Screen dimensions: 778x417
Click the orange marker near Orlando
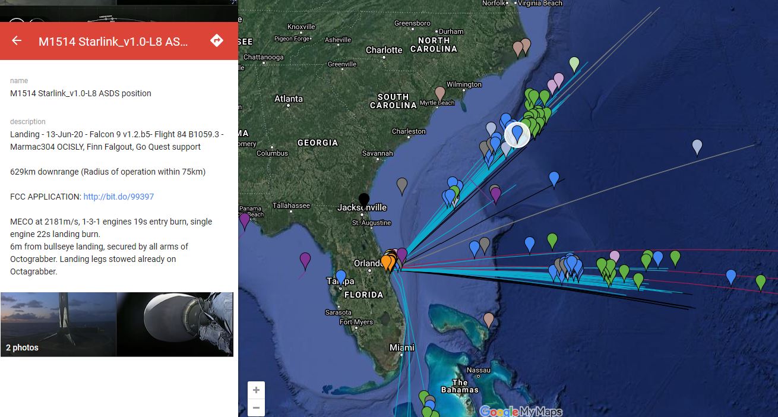point(387,262)
